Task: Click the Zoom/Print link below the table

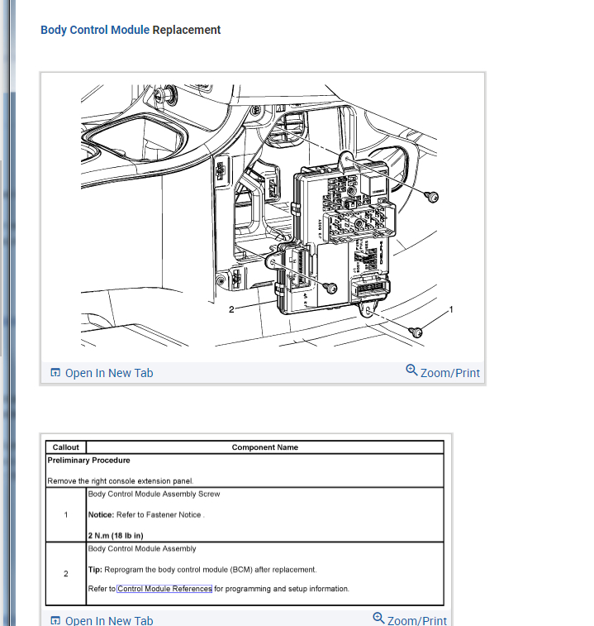Action: (x=417, y=620)
